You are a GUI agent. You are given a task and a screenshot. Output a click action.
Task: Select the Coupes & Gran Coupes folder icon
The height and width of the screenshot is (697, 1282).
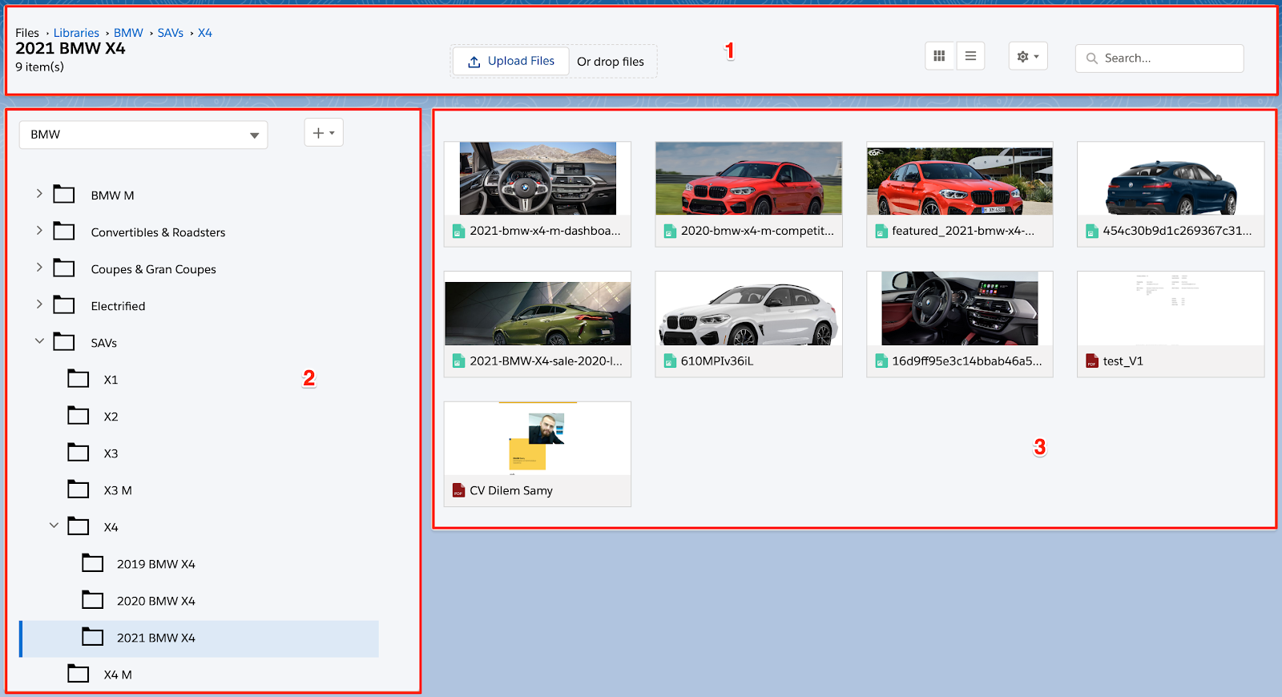(64, 268)
